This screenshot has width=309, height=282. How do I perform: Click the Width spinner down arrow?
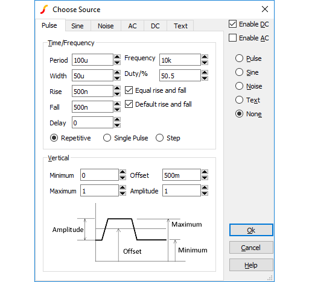click(117, 78)
